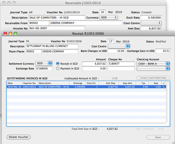Open the Settlement Currency SGD dropdown

click(x=44, y=63)
